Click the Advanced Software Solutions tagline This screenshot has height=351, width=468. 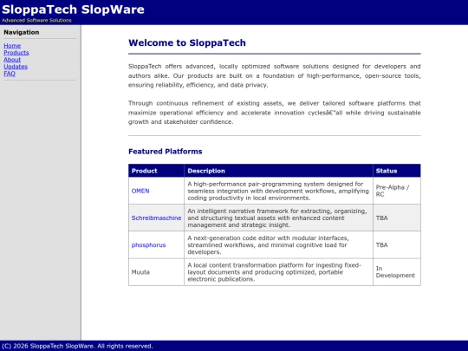tap(36, 20)
